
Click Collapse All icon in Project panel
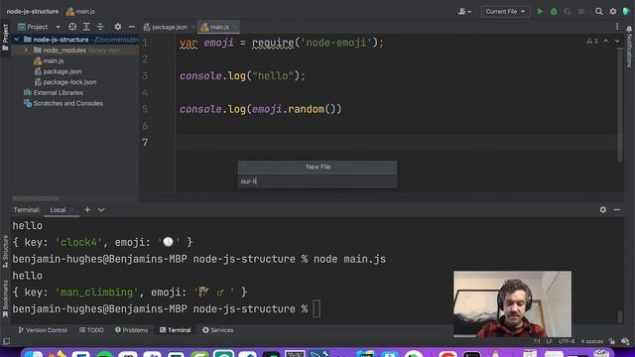100,27
